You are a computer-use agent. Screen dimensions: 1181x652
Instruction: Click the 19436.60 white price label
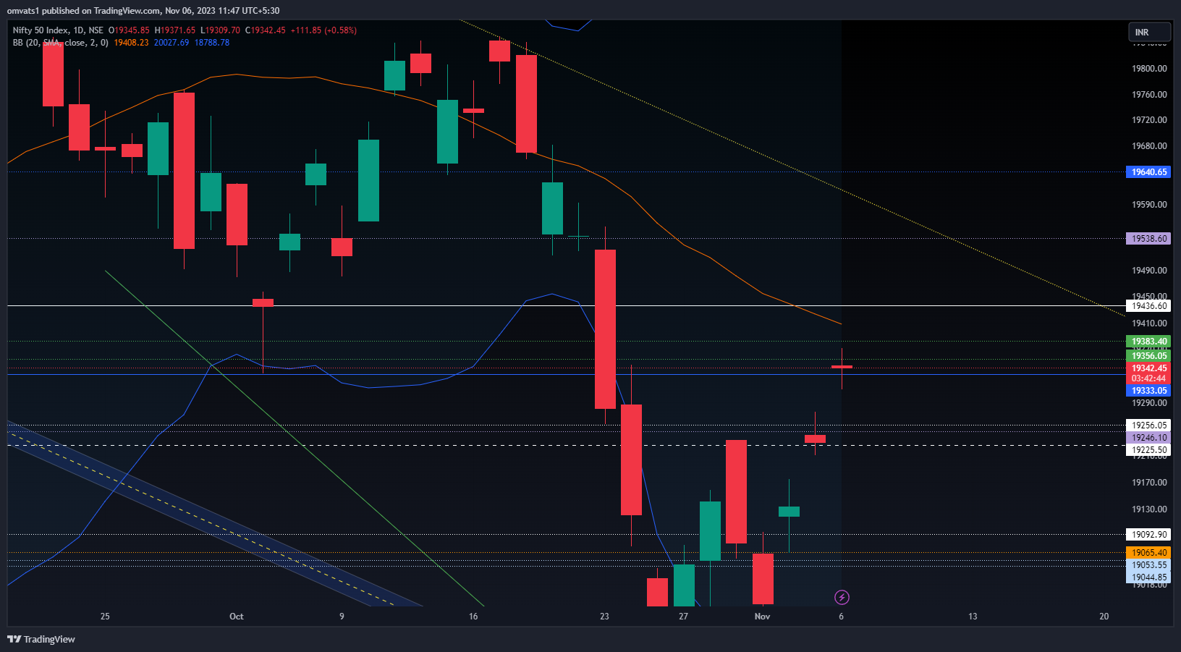1148,306
